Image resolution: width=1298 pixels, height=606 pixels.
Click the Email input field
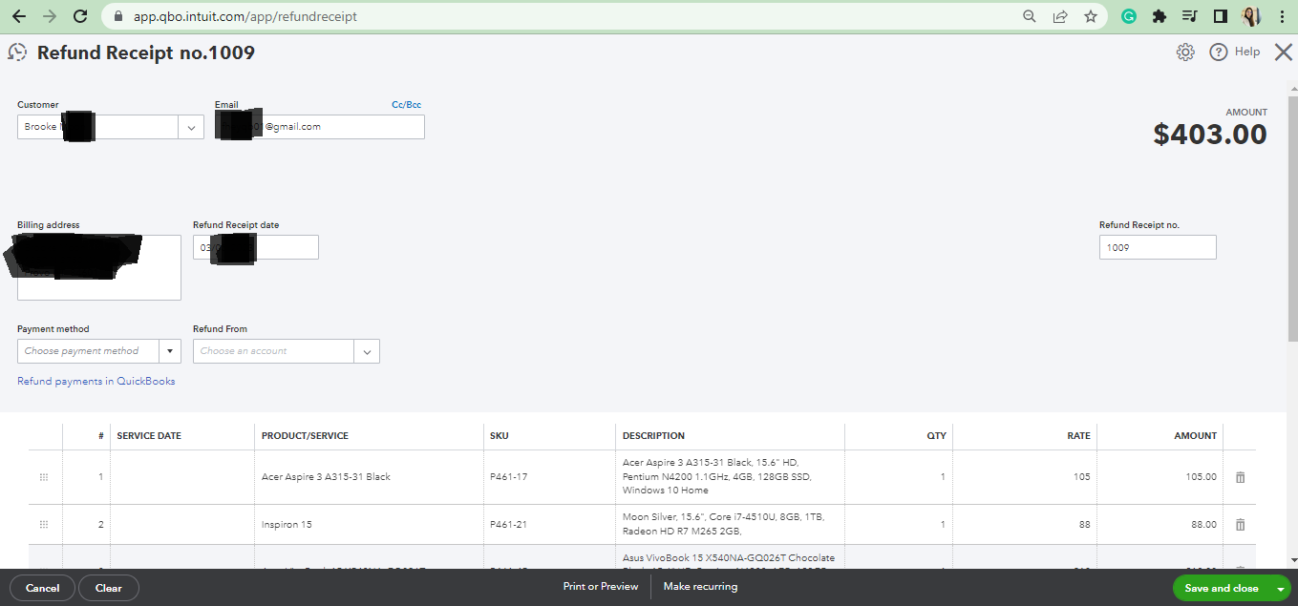(320, 127)
